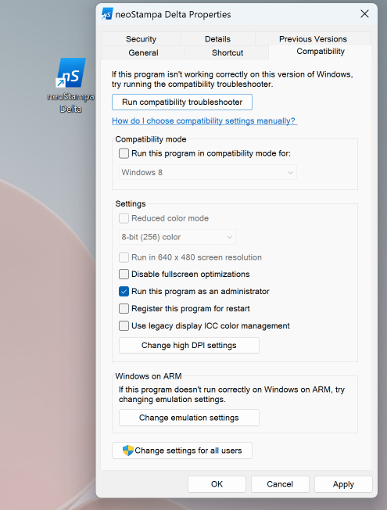Click the 'Windows on ARM' group label

pyautogui.click(x=149, y=376)
